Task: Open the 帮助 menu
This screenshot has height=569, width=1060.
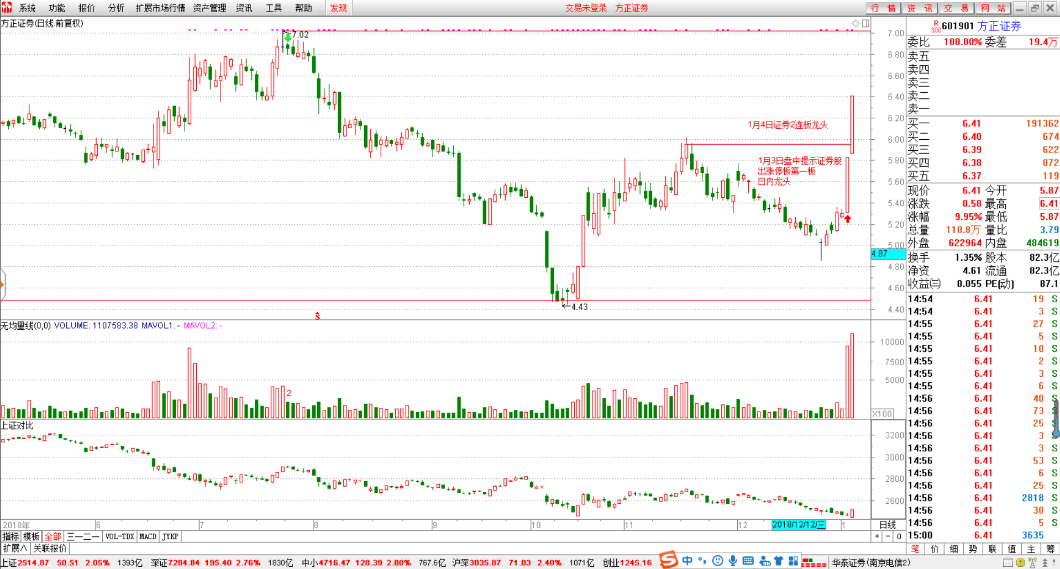Action: click(x=303, y=8)
